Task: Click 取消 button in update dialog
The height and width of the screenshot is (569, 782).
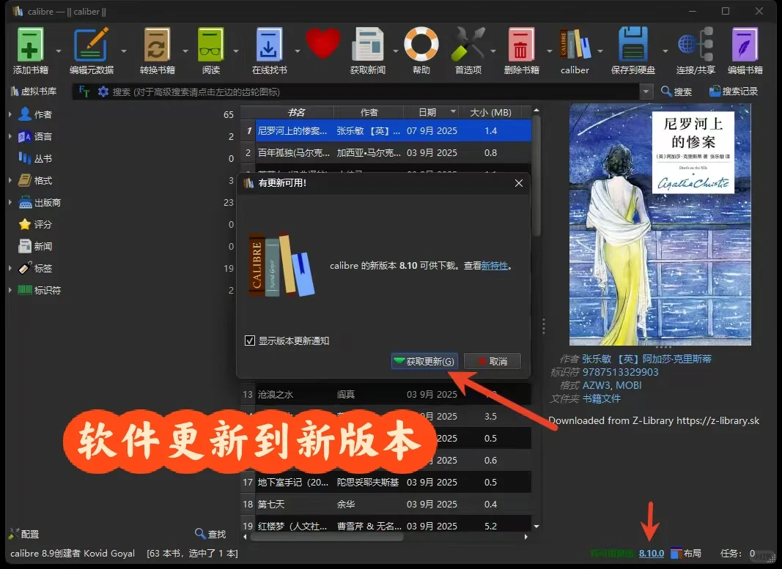Action: (x=493, y=361)
